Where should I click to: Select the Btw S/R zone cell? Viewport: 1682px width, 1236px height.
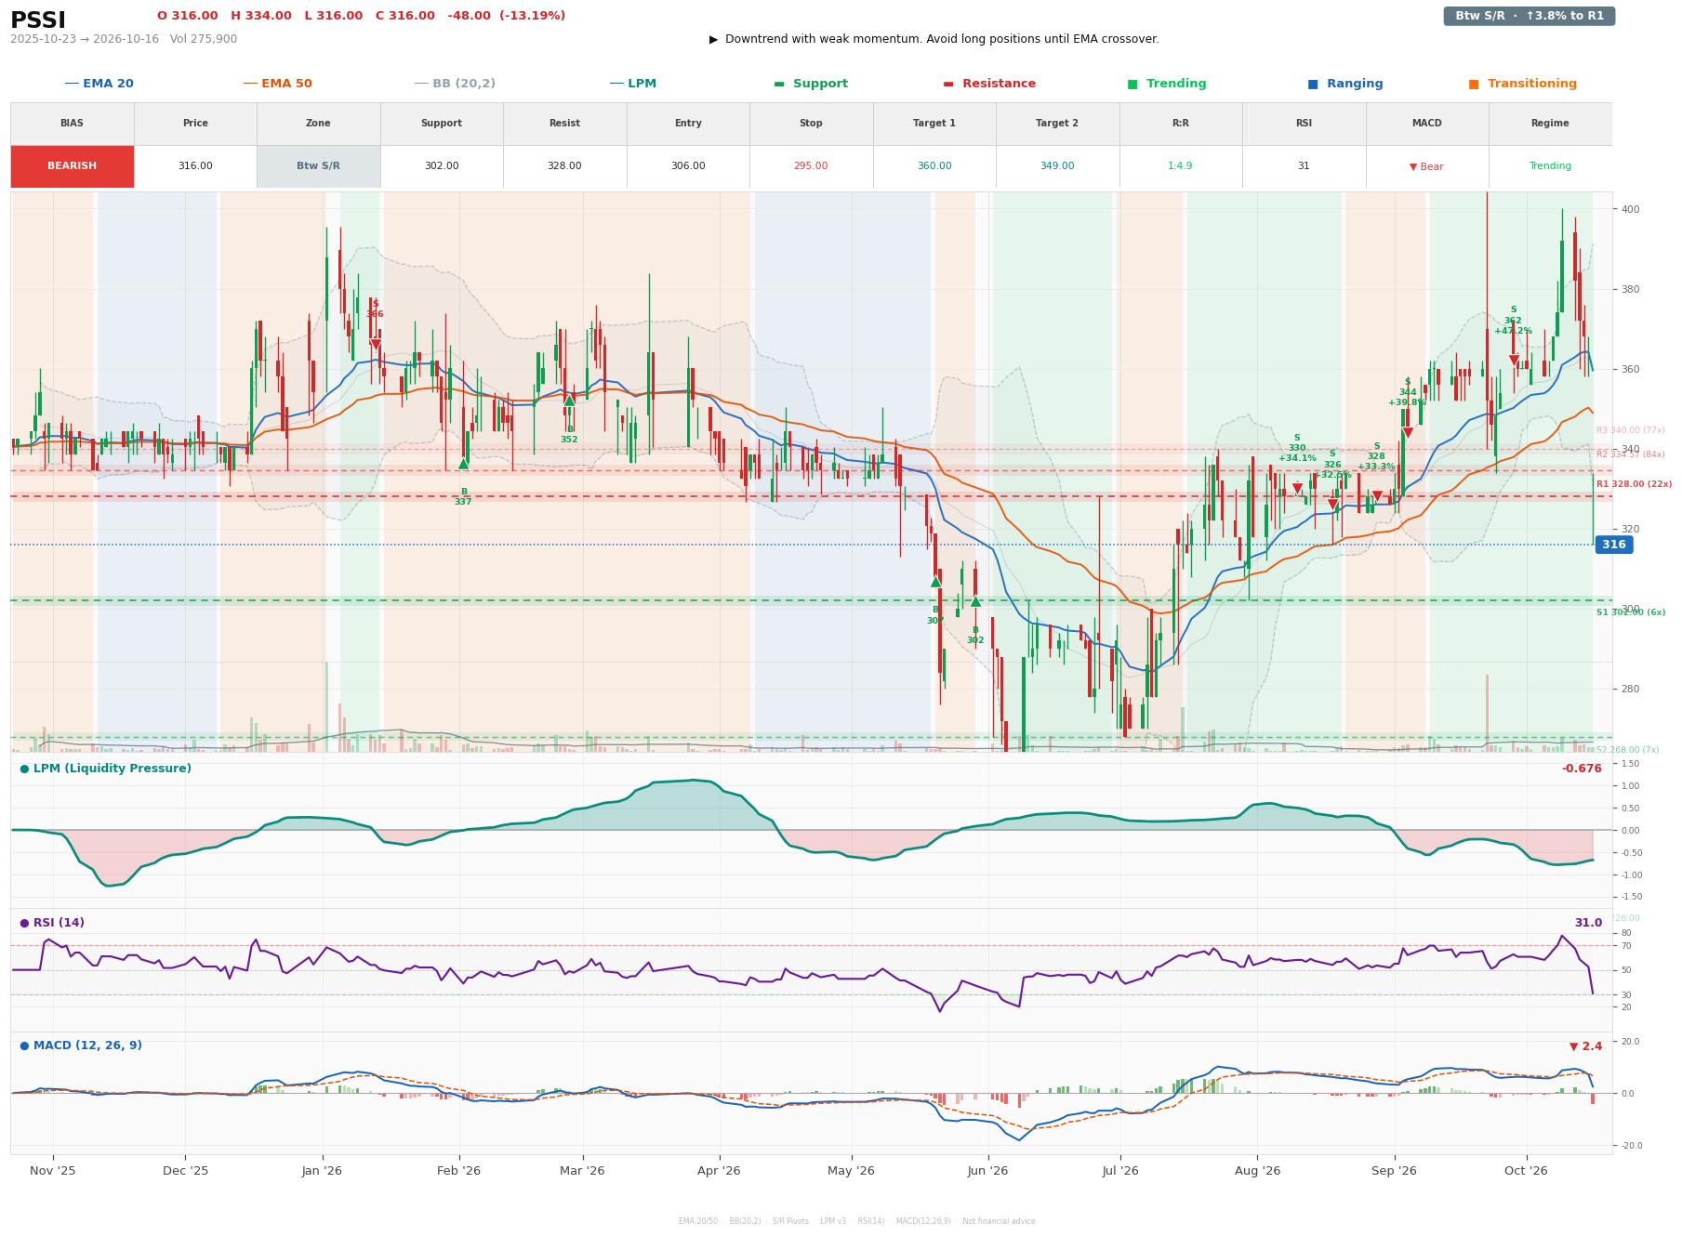pyautogui.click(x=318, y=166)
